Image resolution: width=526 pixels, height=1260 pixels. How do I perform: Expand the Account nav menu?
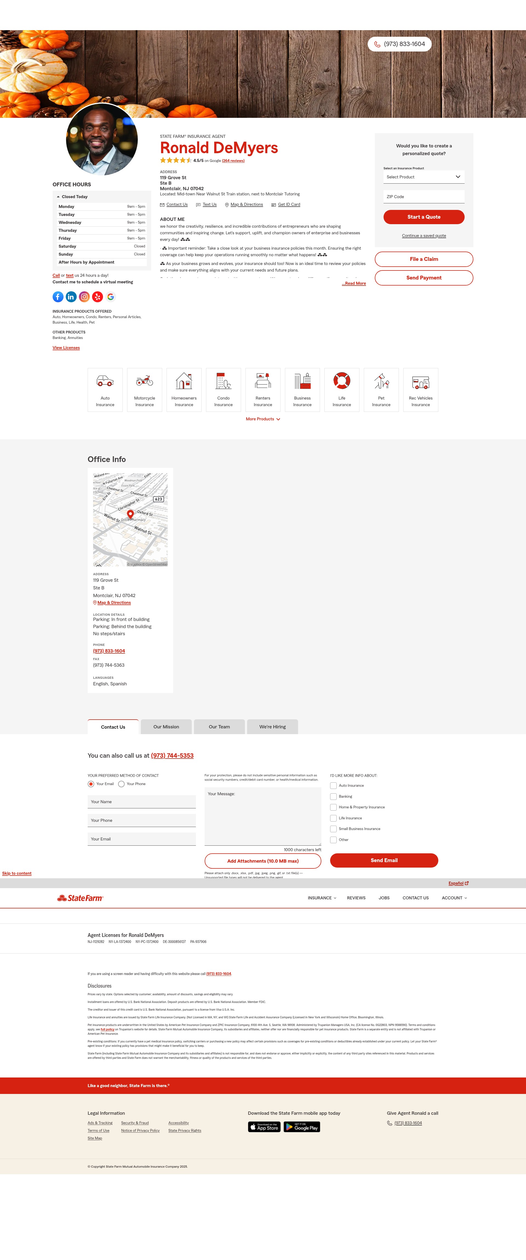pyautogui.click(x=454, y=898)
